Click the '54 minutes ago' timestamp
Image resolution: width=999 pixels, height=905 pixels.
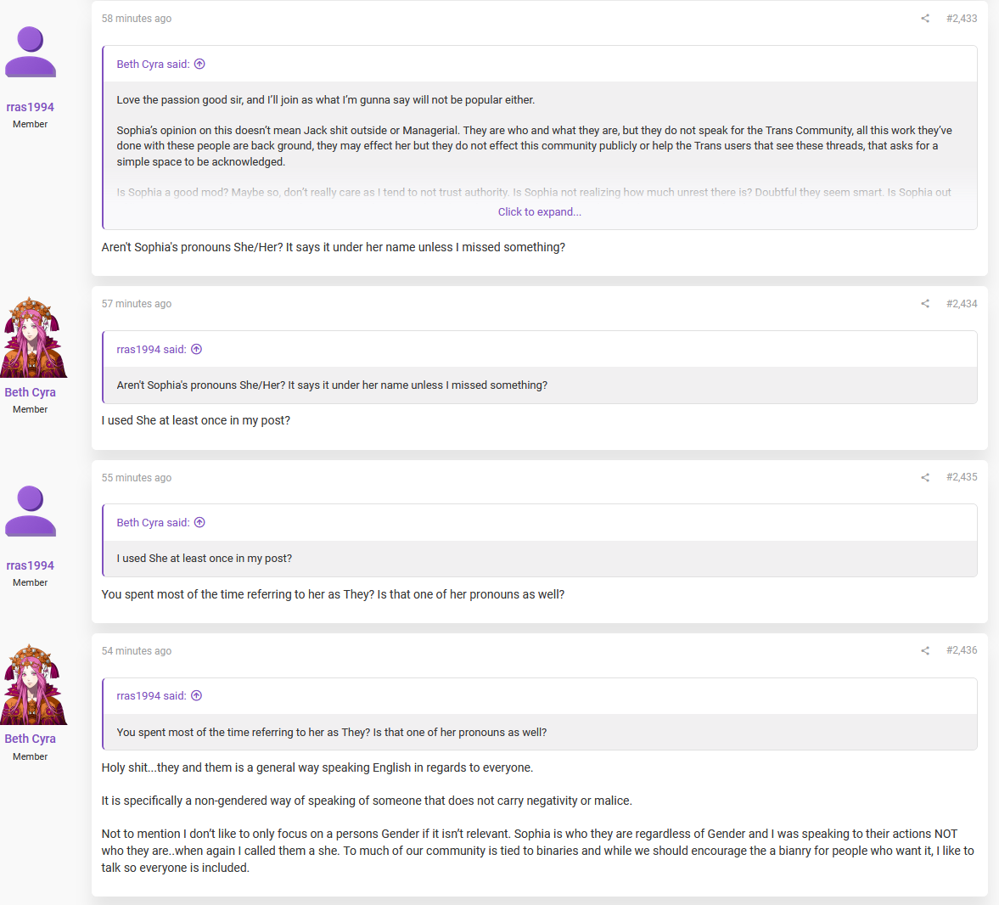click(137, 650)
